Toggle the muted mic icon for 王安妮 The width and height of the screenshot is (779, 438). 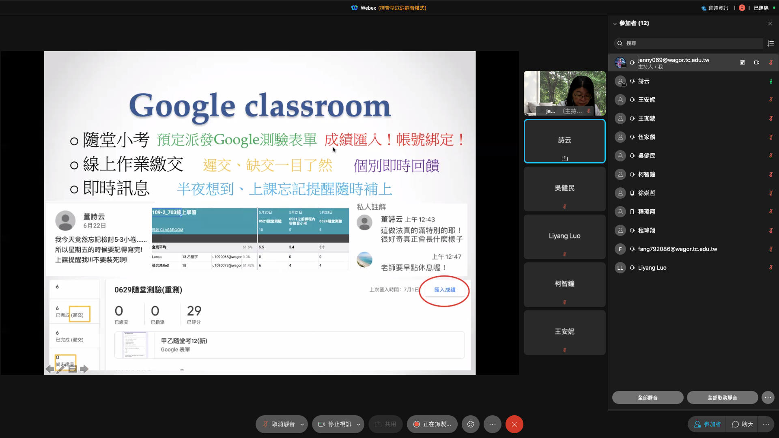tap(770, 100)
